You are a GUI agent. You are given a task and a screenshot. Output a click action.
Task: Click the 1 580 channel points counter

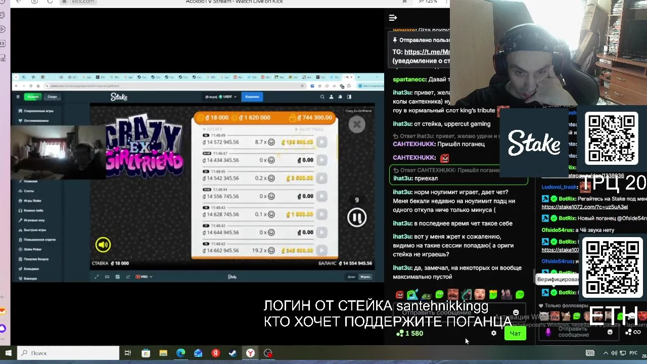pyautogui.click(x=410, y=333)
